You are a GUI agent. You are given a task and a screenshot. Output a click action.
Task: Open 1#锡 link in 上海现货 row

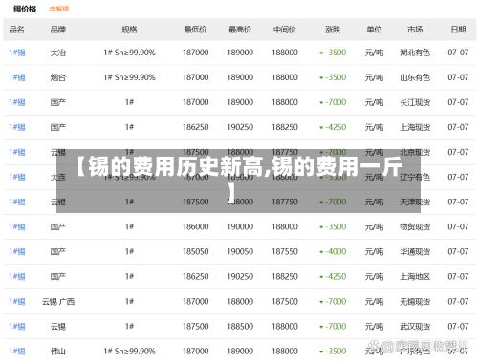coord(17,127)
